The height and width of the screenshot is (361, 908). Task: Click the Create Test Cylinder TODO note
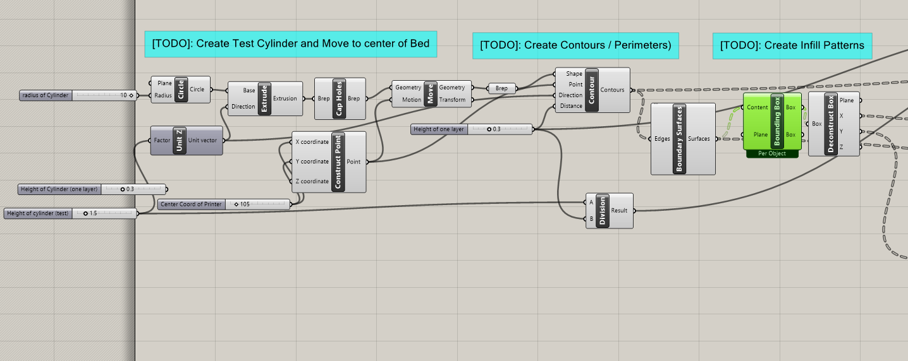tap(291, 44)
